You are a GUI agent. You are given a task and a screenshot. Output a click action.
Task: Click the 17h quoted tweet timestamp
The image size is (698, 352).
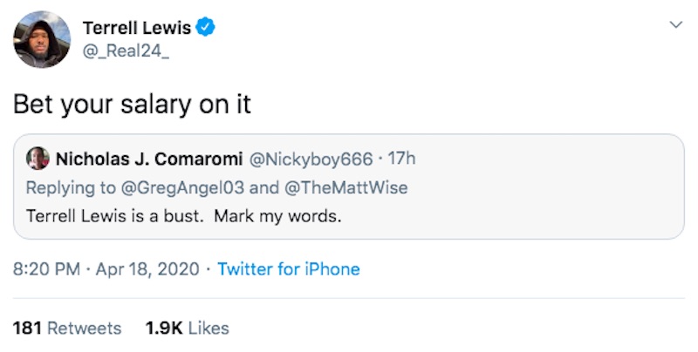pyautogui.click(x=401, y=159)
